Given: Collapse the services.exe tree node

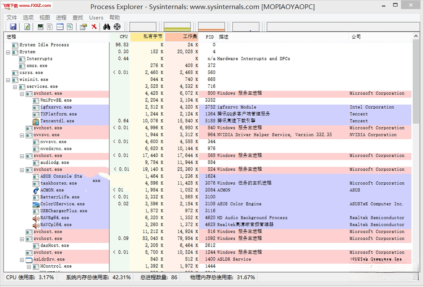Looking at the screenshot, I should pyautogui.click(x=15, y=87).
